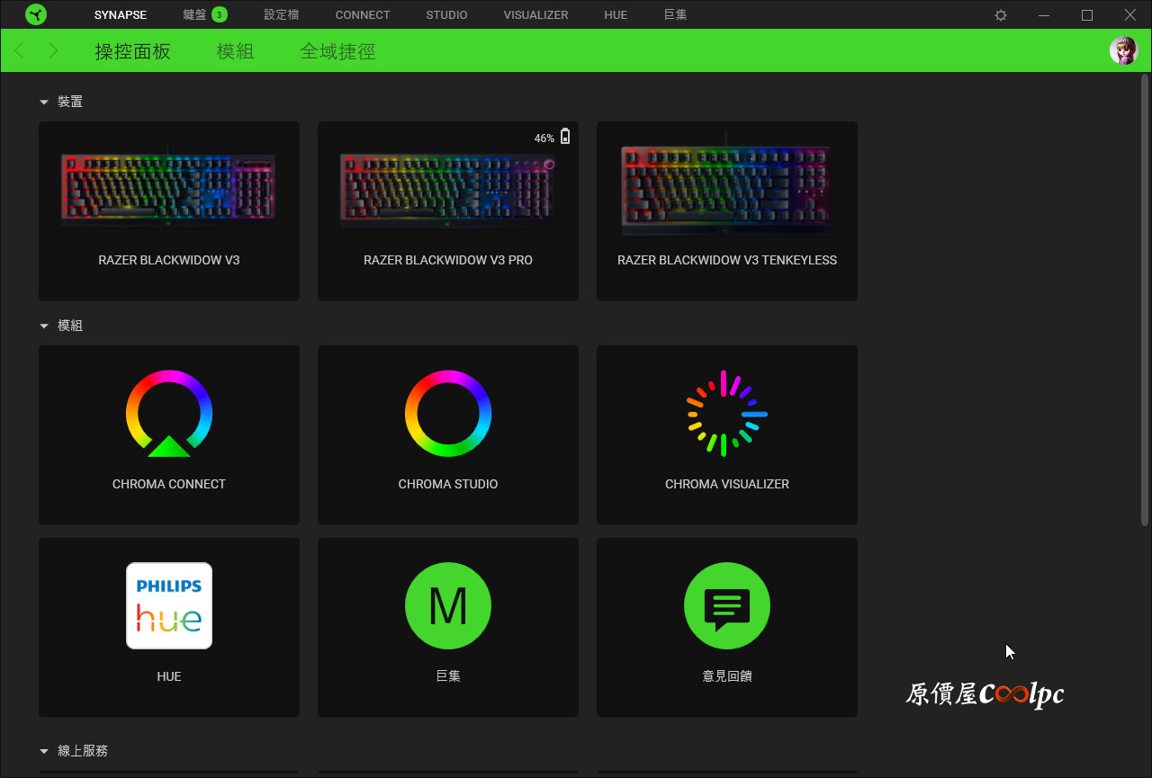The width and height of the screenshot is (1152, 778).
Task: Open the STUDIO tab
Action: [447, 15]
